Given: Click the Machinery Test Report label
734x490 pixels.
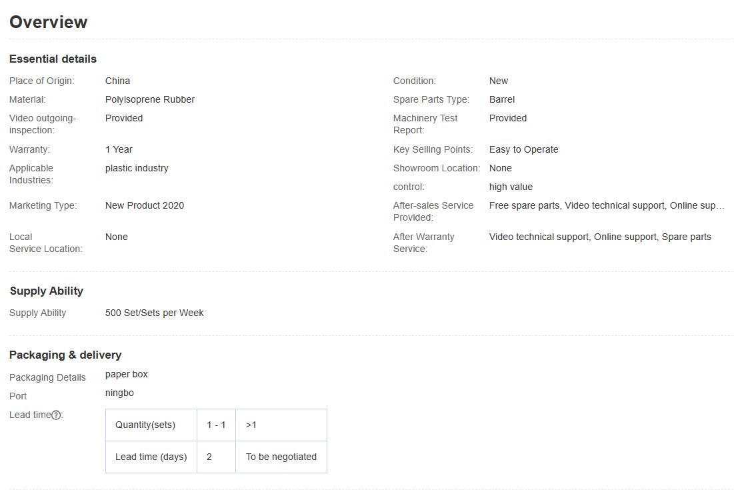Looking at the screenshot, I should pos(425,124).
